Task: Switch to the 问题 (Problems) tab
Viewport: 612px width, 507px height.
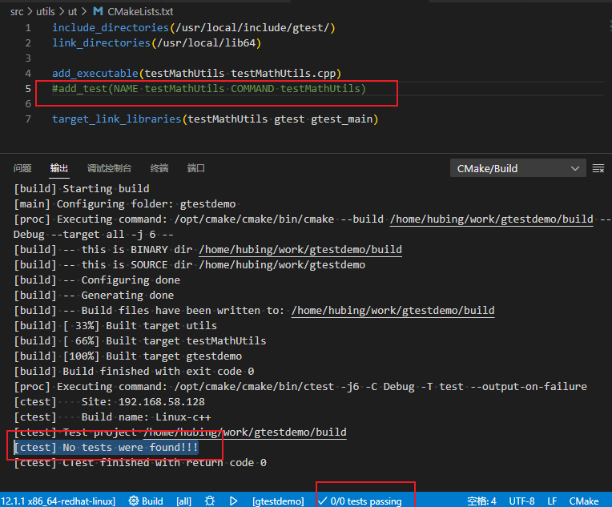Action: coord(22,168)
